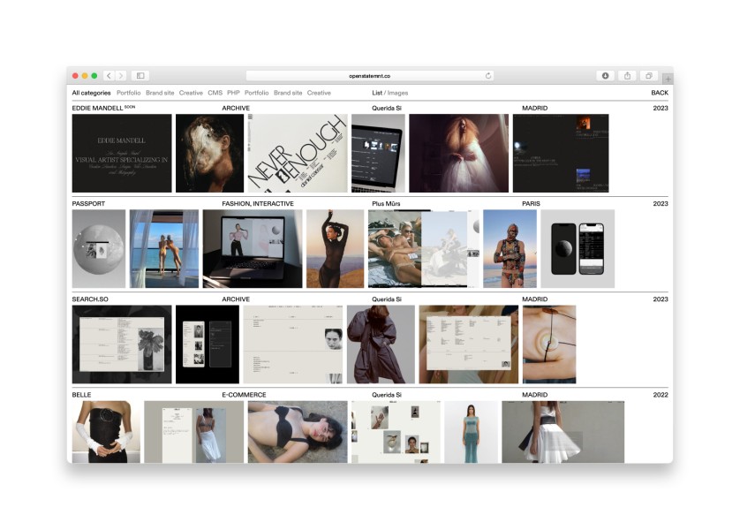Click the 2022 year in BELLE row

click(x=661, y=395)
